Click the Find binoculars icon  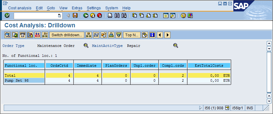pyautogui.click(x=117, y=16)
